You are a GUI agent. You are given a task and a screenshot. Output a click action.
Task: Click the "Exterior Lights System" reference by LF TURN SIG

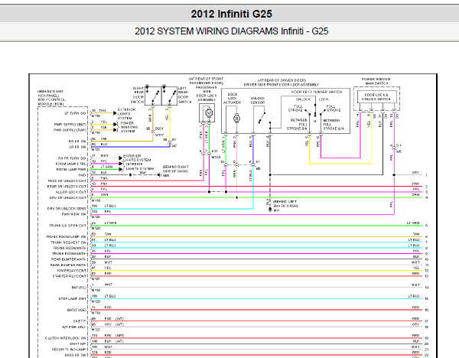(x=127, y=113)
